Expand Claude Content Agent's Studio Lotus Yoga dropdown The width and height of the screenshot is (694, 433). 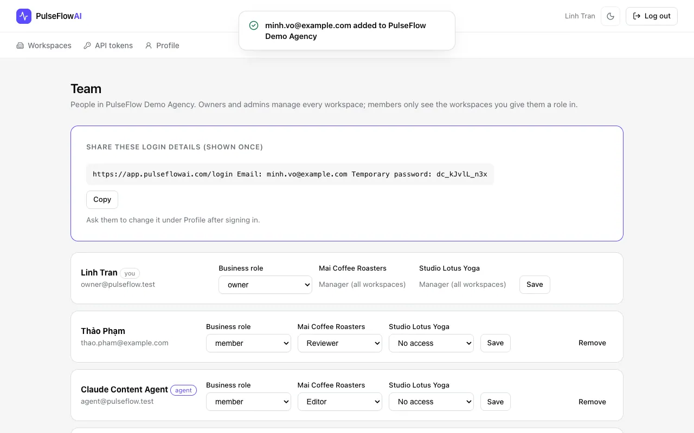click(x=431, y=402)
